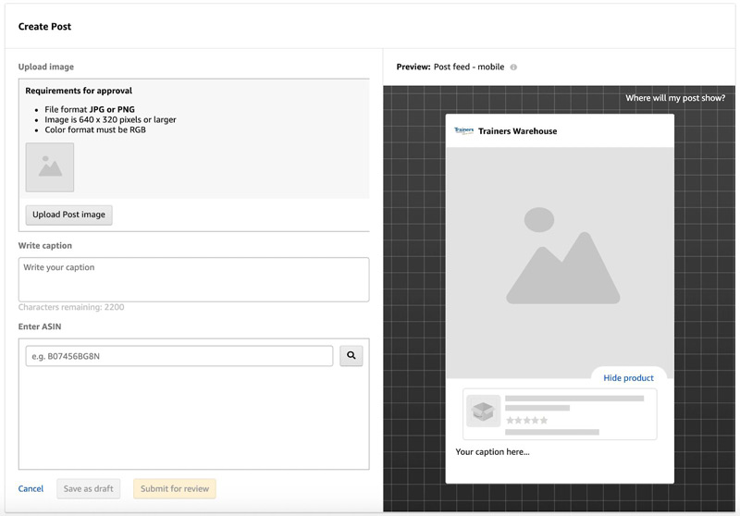740x516 pixels.
Task: Click the Enter ASIN label
Action: pyautogui.click(x=40, y=326)
